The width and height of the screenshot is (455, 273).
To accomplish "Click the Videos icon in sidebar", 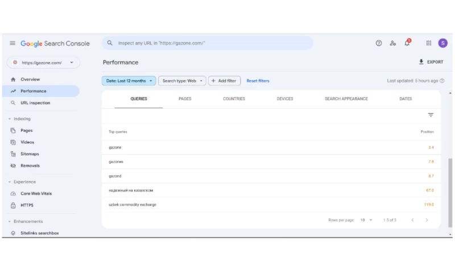I will point(13,142).
